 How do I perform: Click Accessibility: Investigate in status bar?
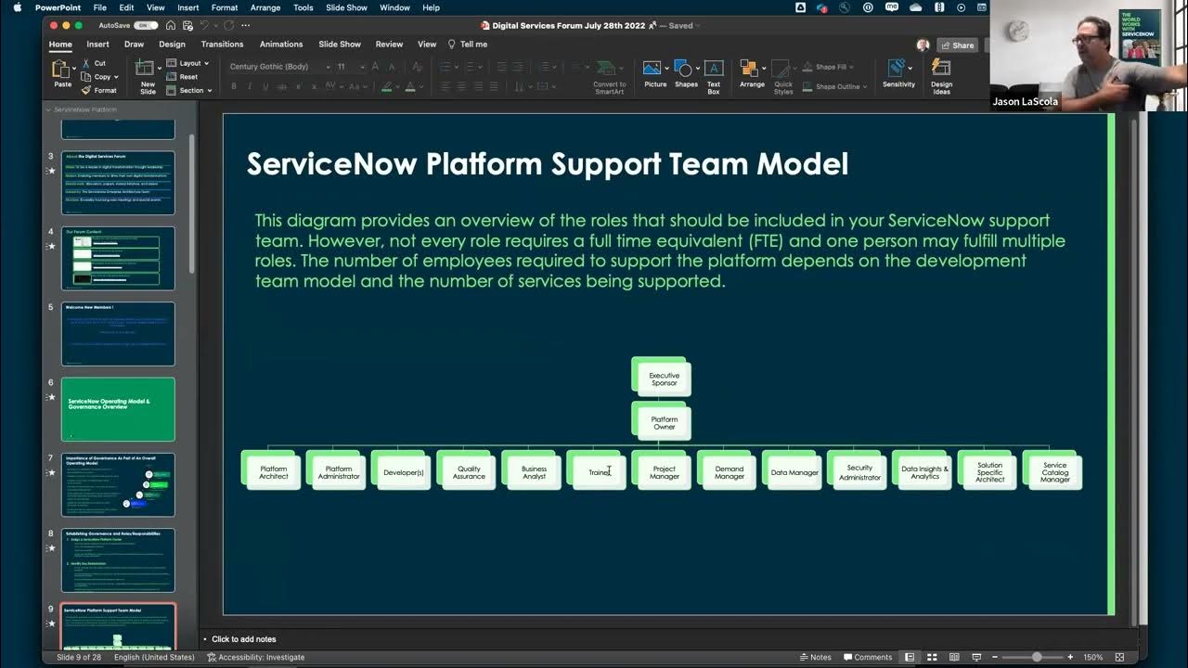click(x=256, y=657)
